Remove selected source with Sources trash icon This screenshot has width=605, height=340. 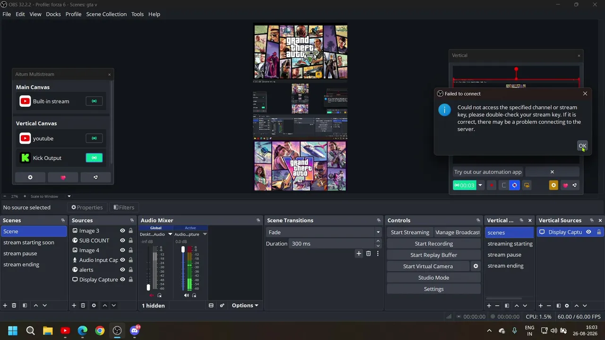point(83,306)
